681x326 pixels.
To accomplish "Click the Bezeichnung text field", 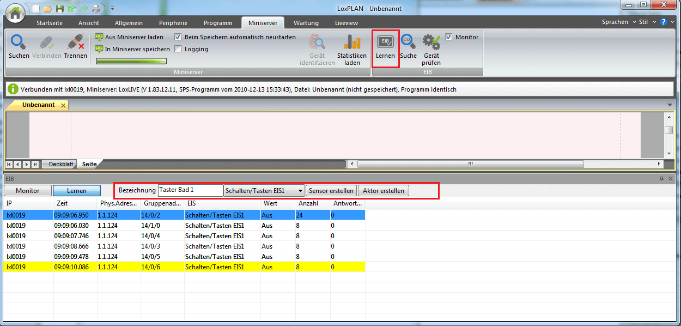I will coord(190,190).
